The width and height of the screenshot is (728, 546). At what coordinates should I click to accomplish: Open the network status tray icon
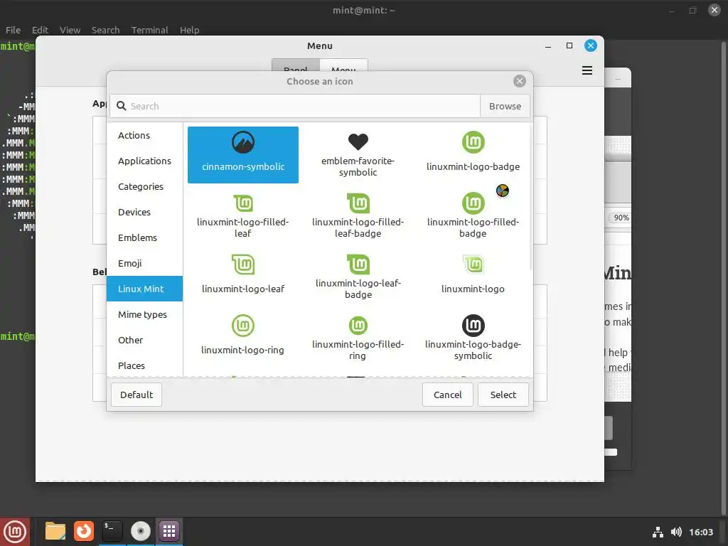click(x=658, y=532)
